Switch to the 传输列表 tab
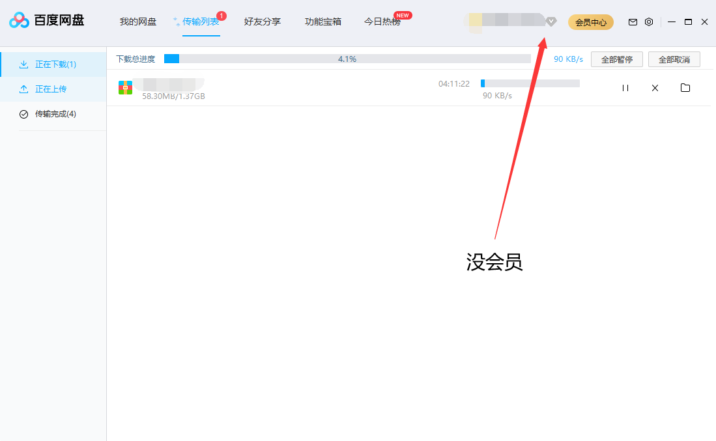 201,22
